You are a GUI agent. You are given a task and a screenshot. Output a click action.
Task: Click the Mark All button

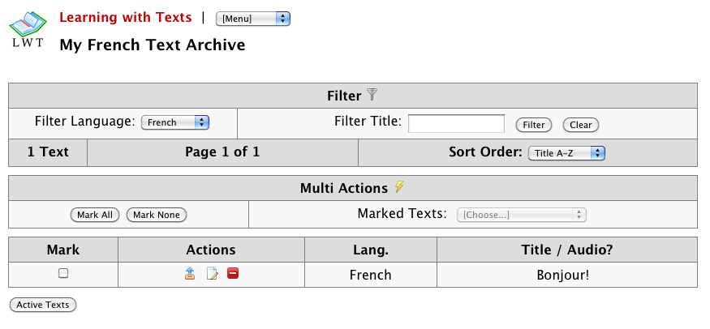(x=95, y=215)
